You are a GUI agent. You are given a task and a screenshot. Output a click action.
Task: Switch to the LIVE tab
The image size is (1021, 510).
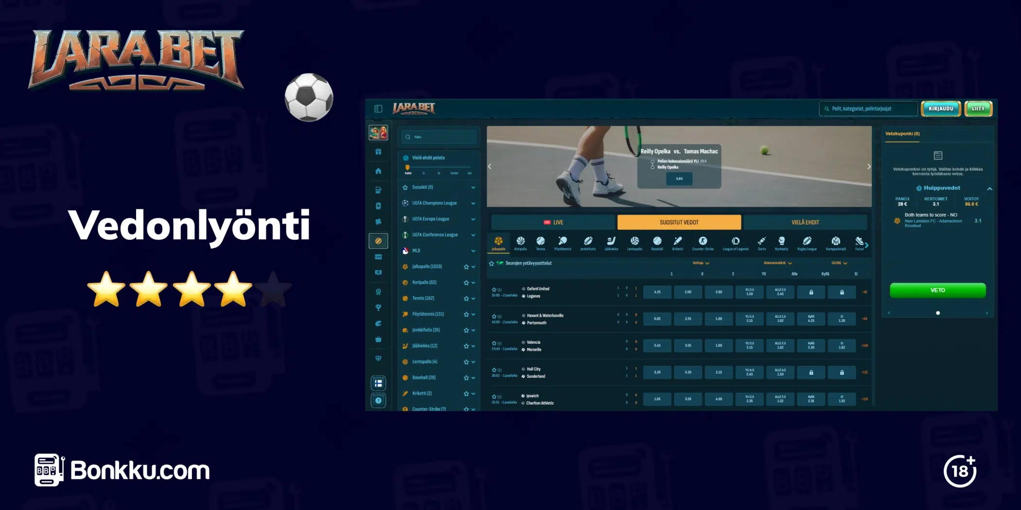[x=553, y=222]
